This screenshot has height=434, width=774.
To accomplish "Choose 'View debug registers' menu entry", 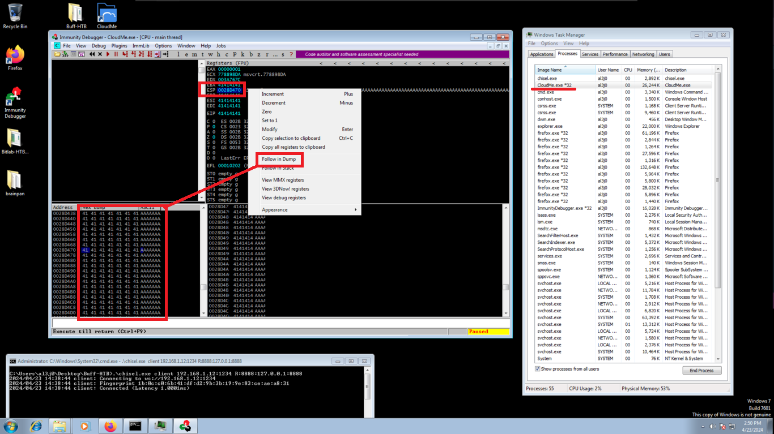I will (284, 198).
